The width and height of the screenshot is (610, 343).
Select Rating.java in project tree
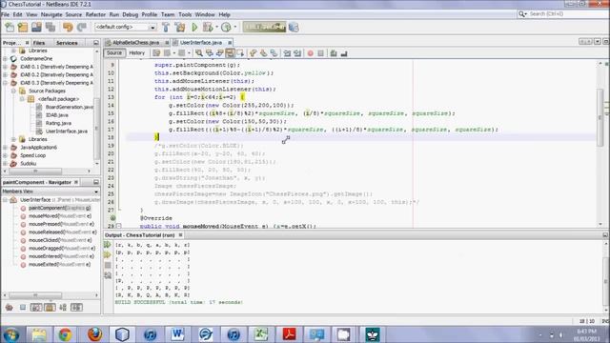(x=58, y=123)
